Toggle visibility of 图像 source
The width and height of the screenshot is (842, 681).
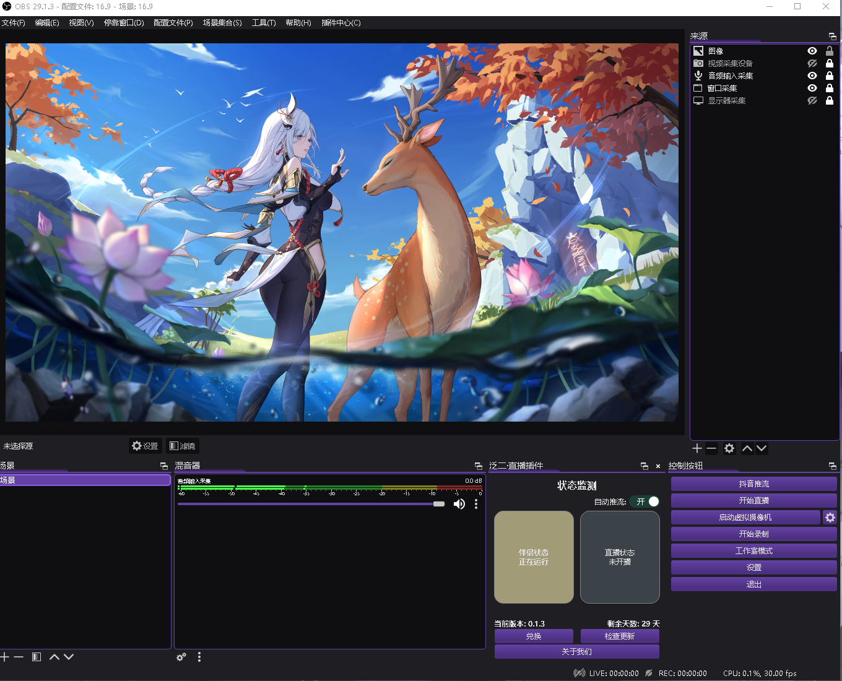(x=812, y=51)
